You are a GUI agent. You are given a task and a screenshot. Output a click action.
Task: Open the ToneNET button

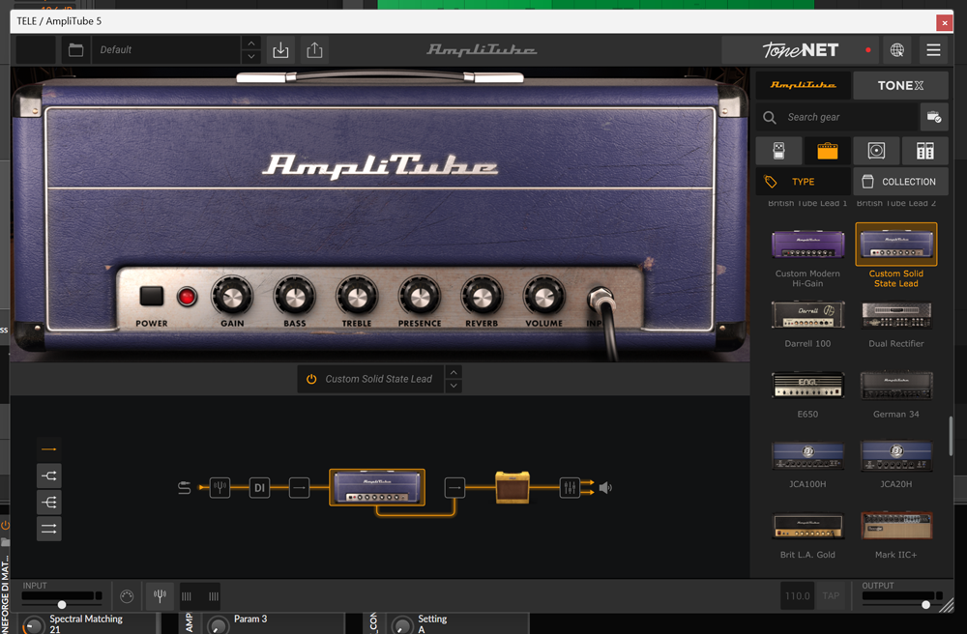(x=800, y=50)
